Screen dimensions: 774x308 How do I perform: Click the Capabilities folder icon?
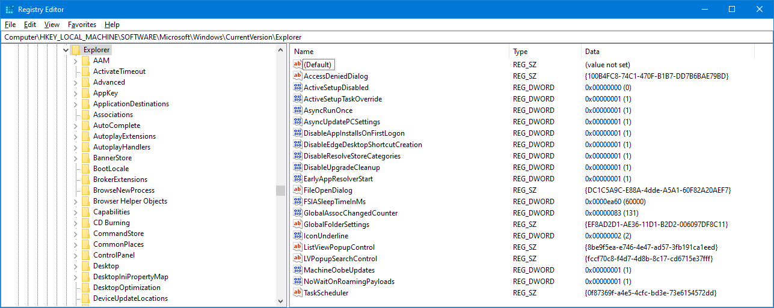click(85, 212)
